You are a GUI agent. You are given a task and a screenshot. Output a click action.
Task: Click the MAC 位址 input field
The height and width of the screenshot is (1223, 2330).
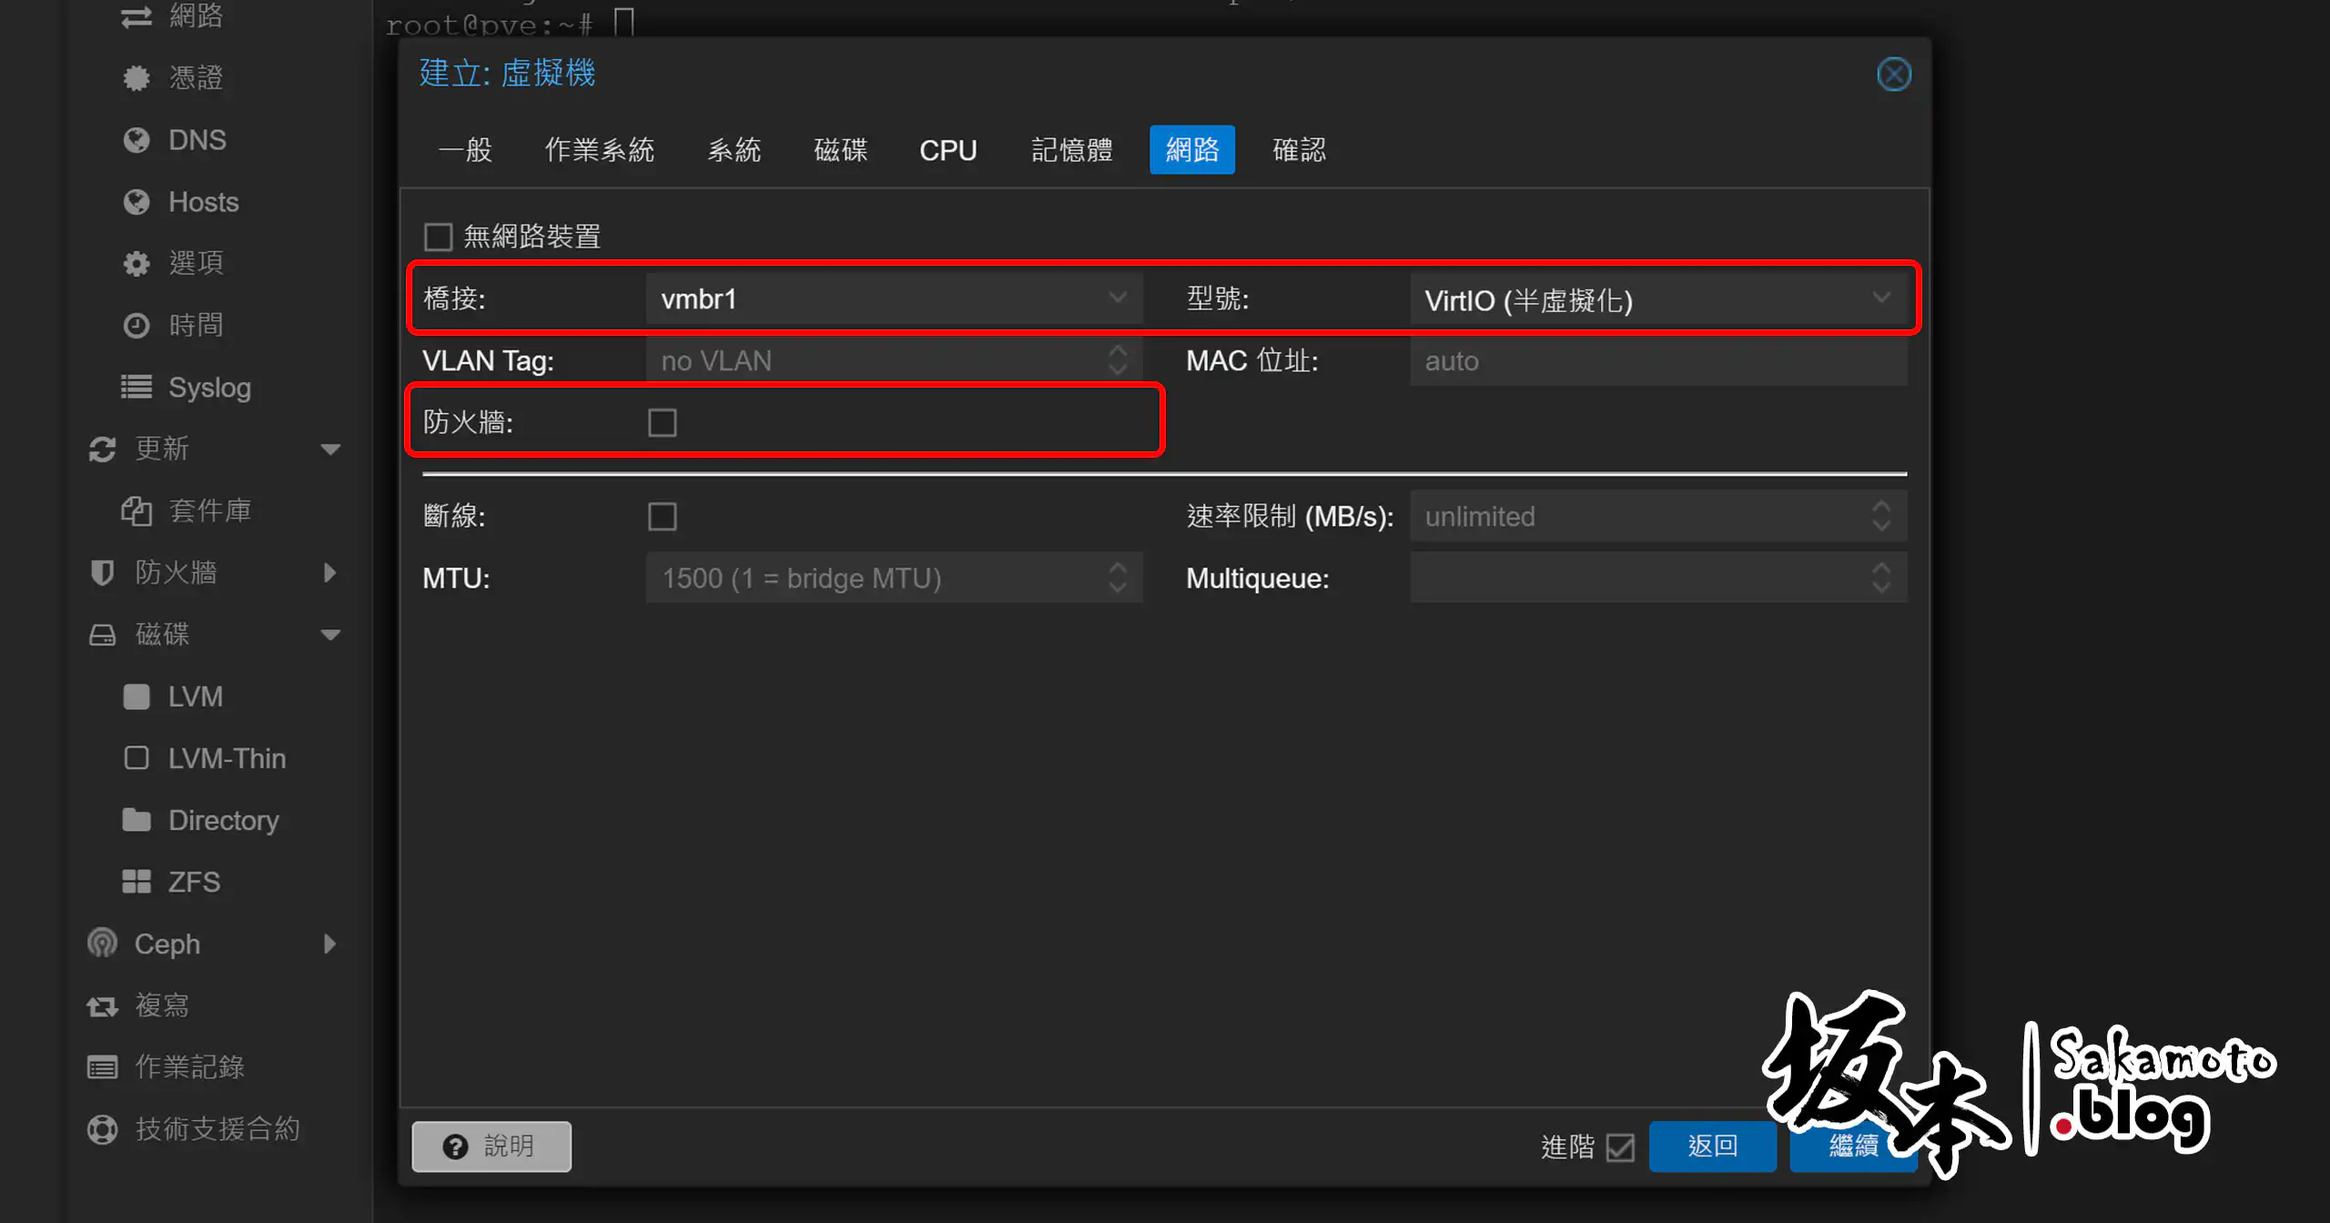click(x=1656, y=360)
